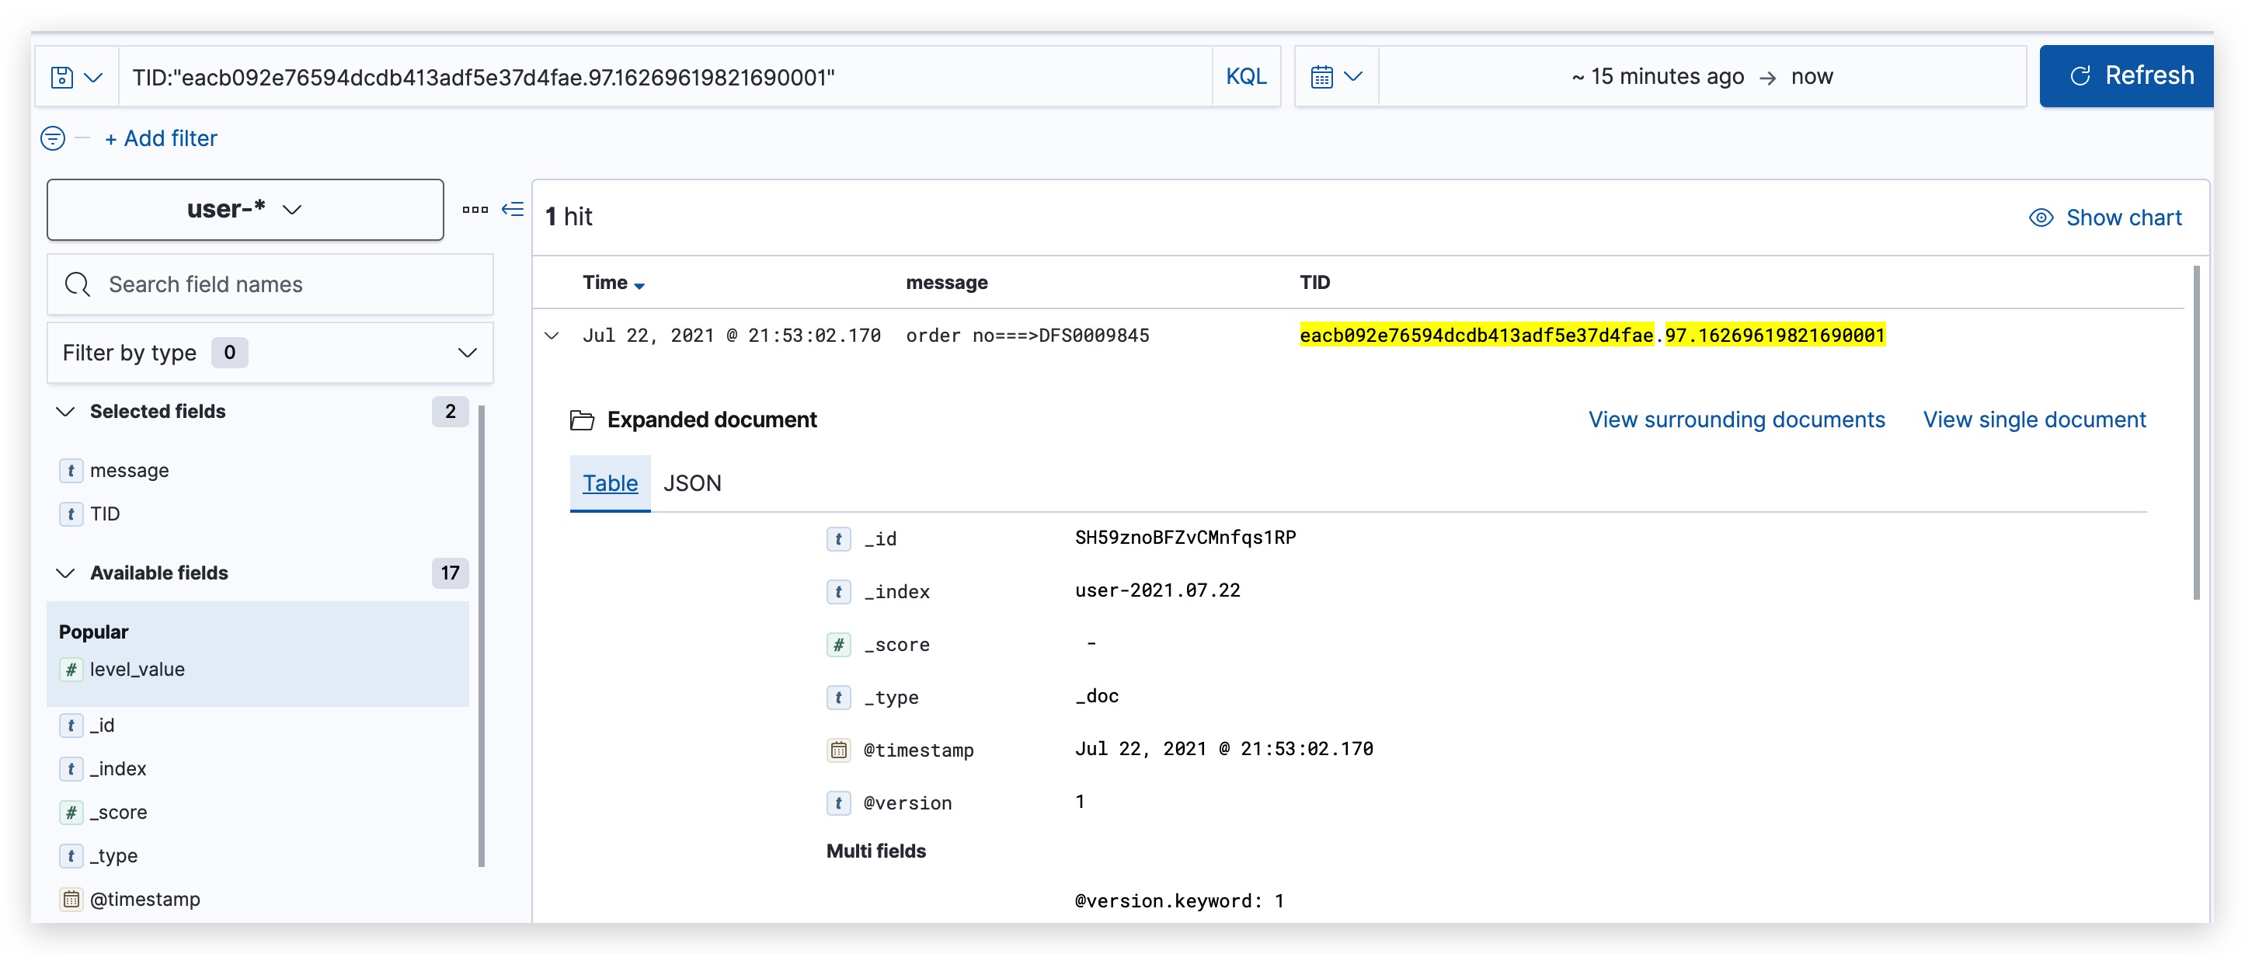Click the ~ 15 minutes ago start date
Image resolution: width=2245 pixels, height=954 pixels.
coord(1658,77)
